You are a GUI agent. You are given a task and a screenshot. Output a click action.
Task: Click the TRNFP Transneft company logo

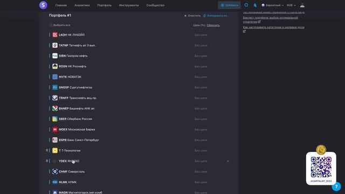click(x=55, y=98)
